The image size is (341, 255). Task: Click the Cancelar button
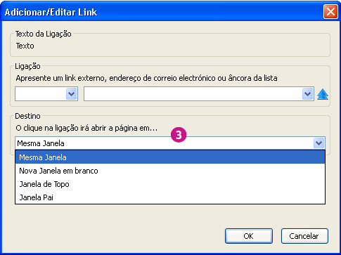tap(304, 236)
